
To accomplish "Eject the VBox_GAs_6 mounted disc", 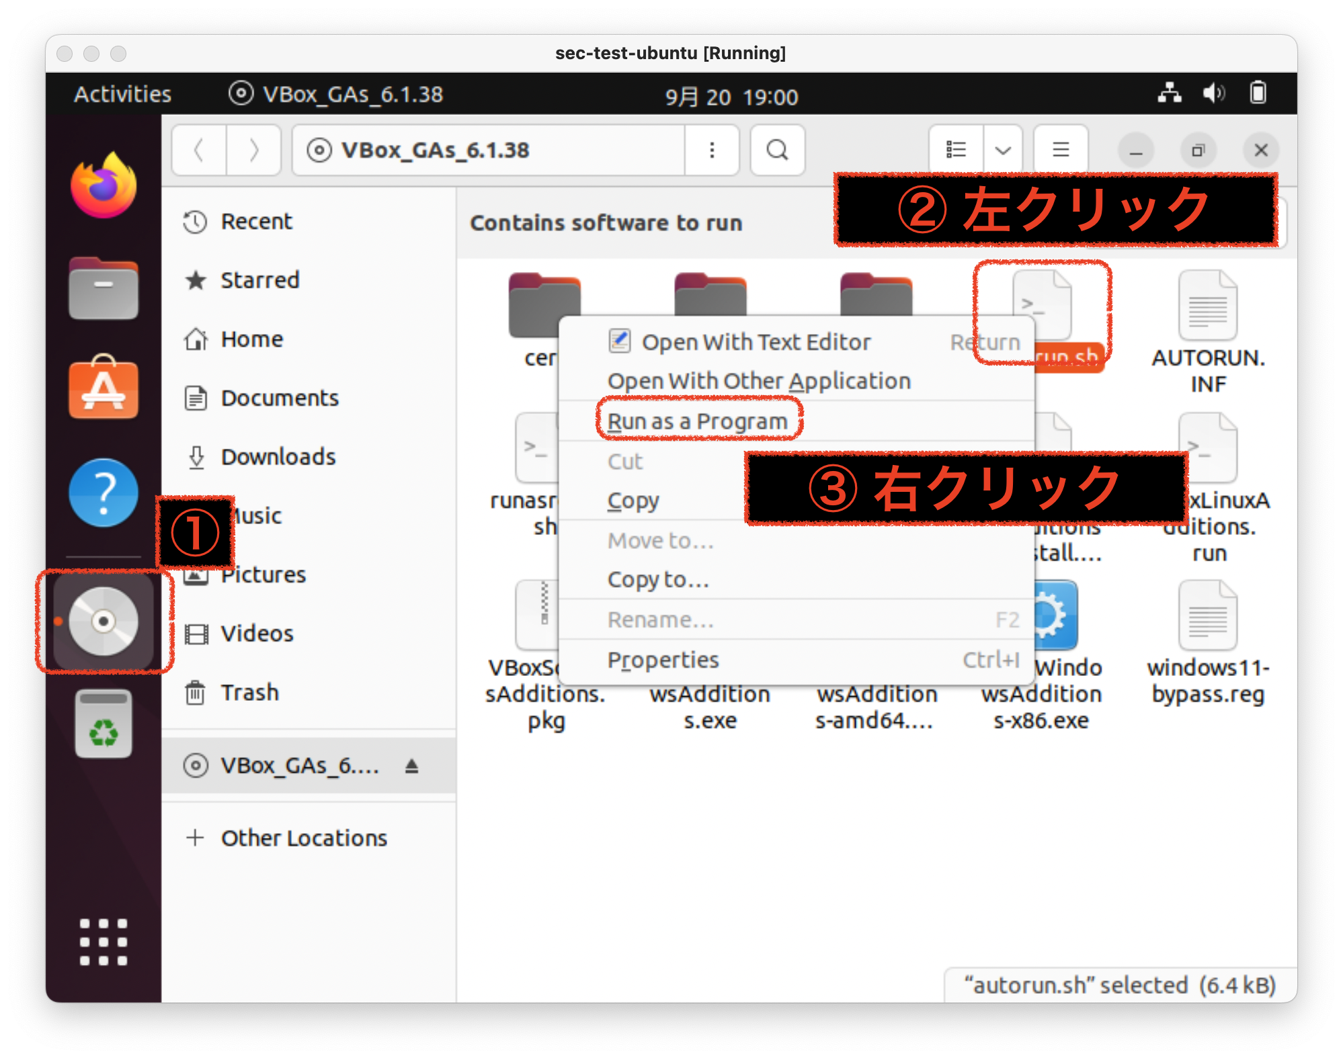I will tap(411, 765).
